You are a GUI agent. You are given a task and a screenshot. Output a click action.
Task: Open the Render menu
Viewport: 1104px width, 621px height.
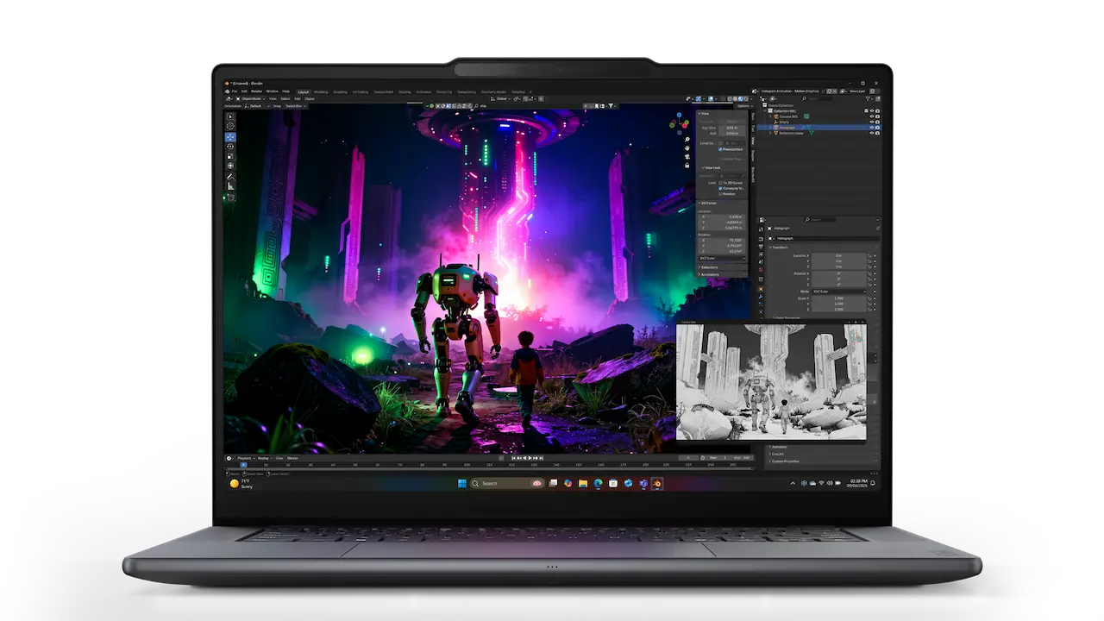(256, 91)
